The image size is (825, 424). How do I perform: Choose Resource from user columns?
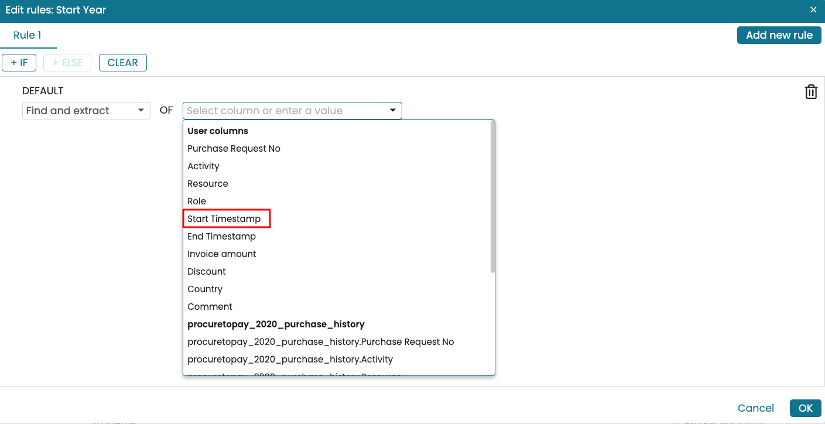point(208,184)
